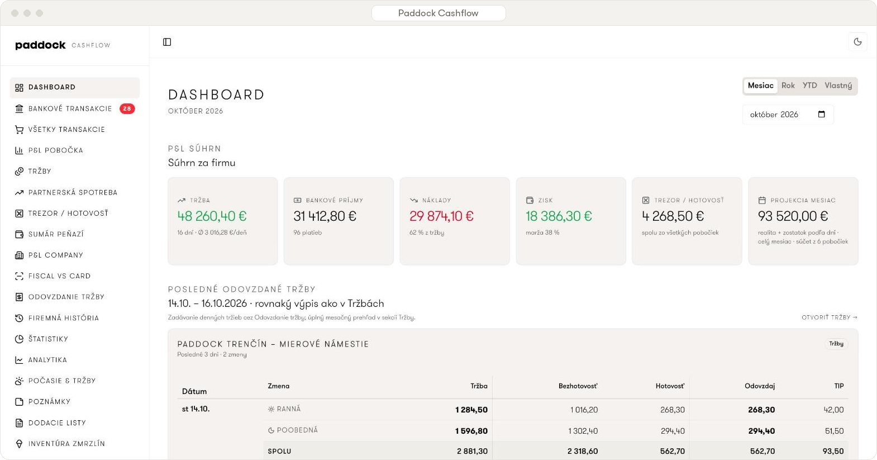Click the Analytika line chart icon
The height and width of the screenshot is (460, 877).
tap(19, 360)
